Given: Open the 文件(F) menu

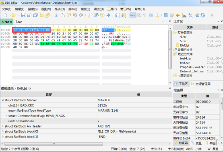Looking at the screenshot, I should coord(6,9).
